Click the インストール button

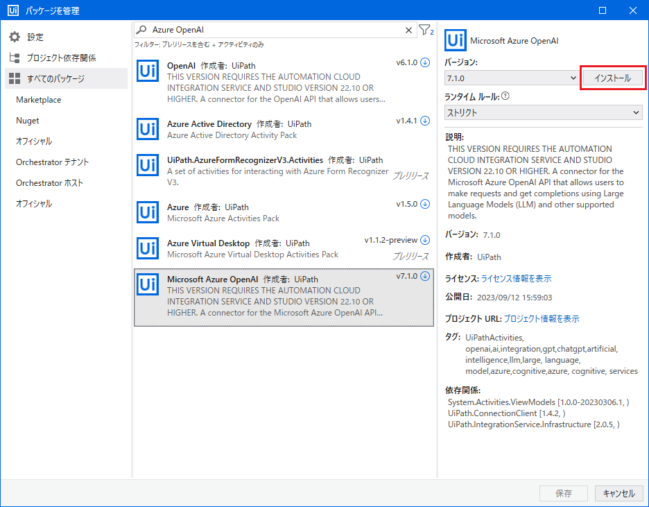[x=612, y=78]
